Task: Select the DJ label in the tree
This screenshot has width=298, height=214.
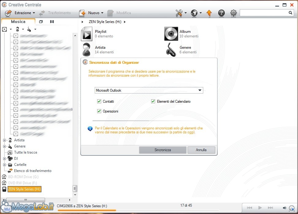Action: tap(16, 159)
